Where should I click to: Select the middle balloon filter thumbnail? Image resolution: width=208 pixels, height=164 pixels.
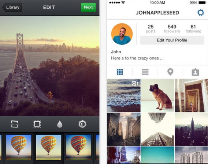tap(49, 147)
